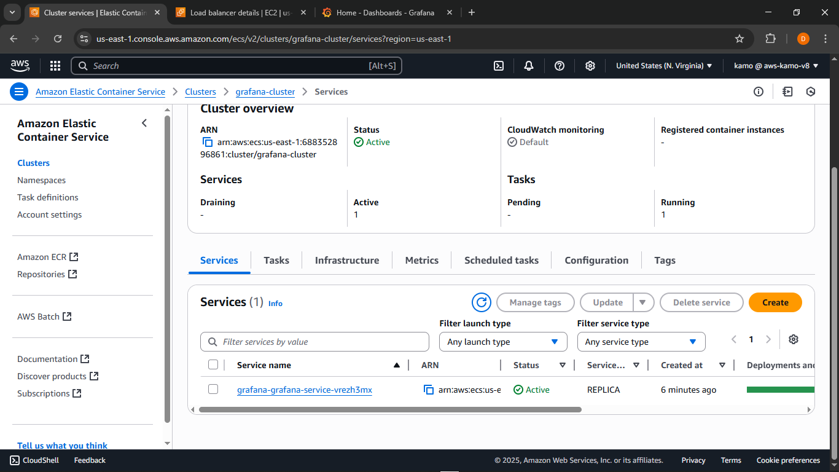The image size is (839, 472).
Task: Expand the Update button dropdown arrow
Action: tap(642, 302)
